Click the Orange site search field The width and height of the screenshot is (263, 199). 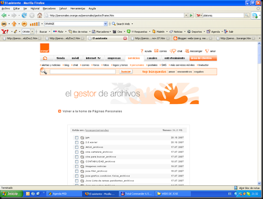(x=83, y=72)
